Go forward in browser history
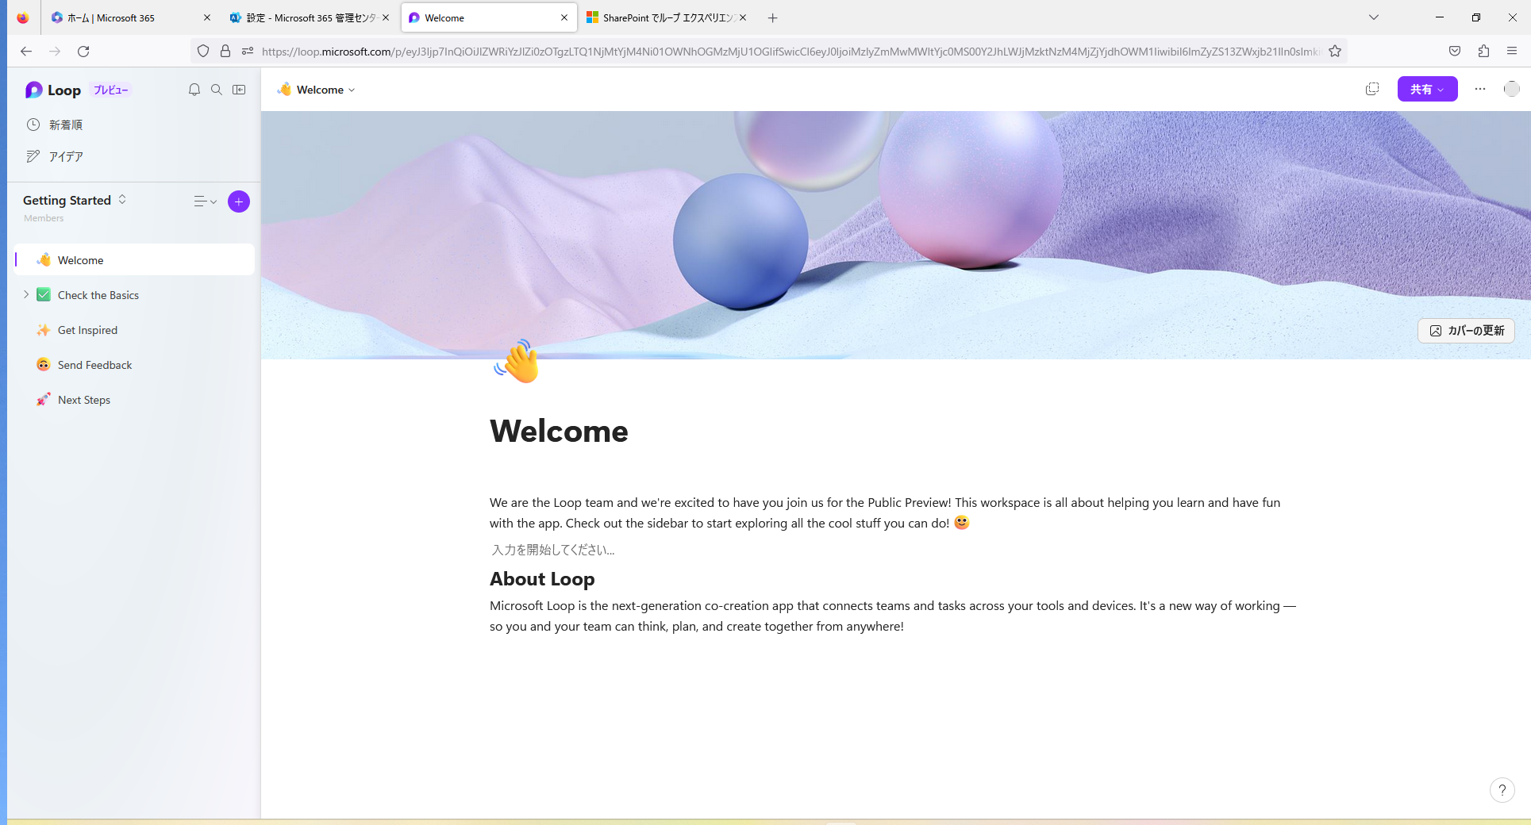This screenshot has width=1531, height=825. tap(55, 51)
